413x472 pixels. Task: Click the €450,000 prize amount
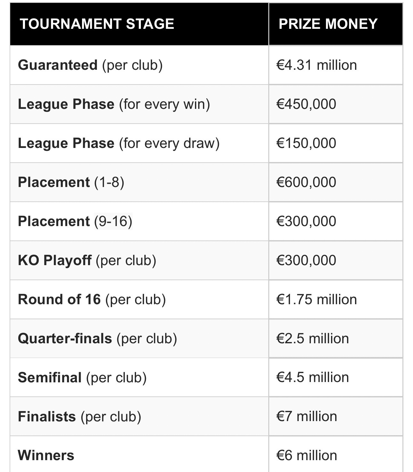pyautogui.click(x=306, y=104)
